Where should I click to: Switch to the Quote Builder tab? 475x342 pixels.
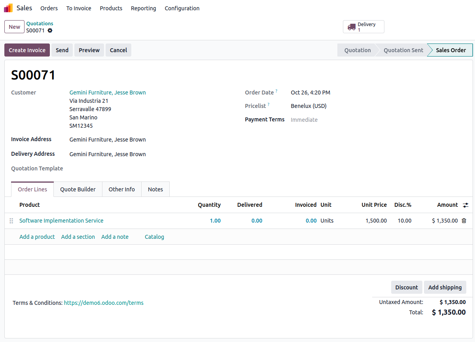point(78,189)
